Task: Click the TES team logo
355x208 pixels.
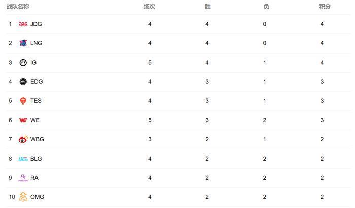Action: coord(23,101)
